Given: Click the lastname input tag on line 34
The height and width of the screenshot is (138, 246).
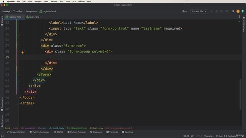Looking at the screenshot, I should [x=115, y=28].
